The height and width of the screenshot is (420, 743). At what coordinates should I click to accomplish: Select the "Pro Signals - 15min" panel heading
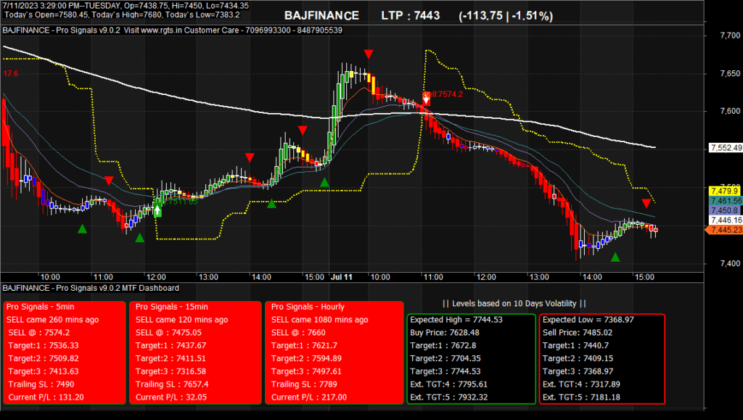coord(171,307)
